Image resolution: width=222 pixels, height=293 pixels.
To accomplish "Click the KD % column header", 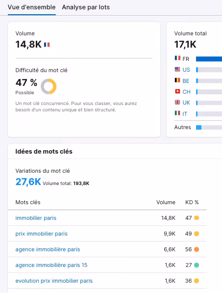I will tap(192, 202).
